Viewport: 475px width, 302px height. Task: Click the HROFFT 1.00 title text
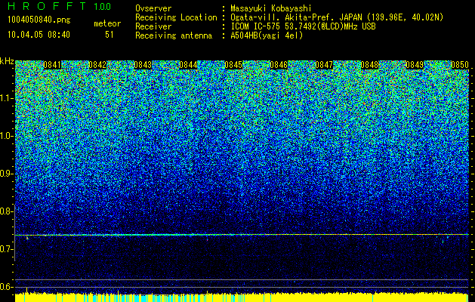coord(59,6)
